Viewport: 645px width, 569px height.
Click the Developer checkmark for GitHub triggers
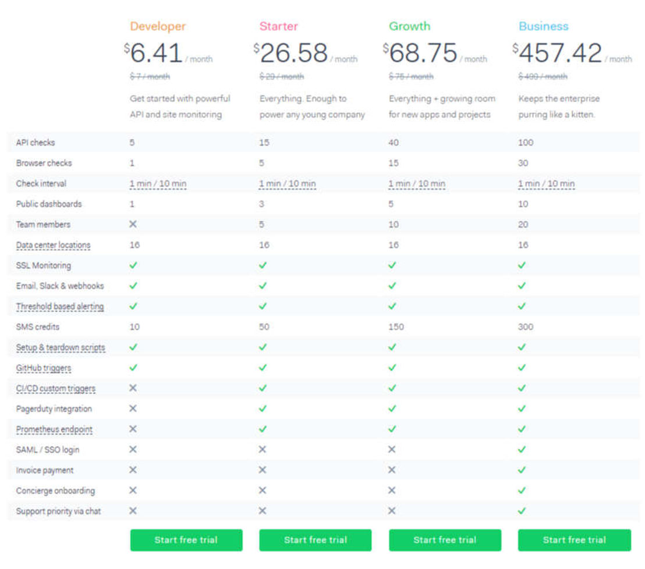[133, 368]
